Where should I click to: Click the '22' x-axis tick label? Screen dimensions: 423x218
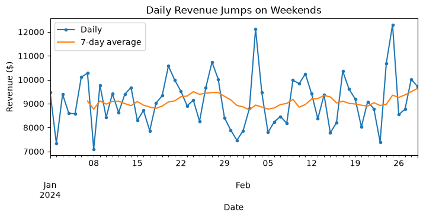[181, 163]
